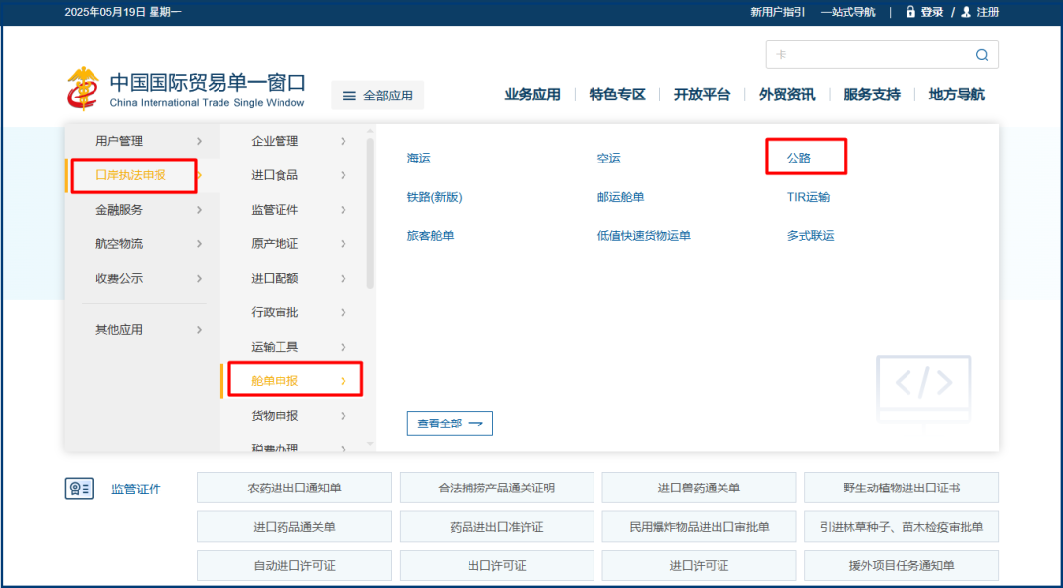The height and width of the screenshot is (588, 1063).
Task: Open 一站式导航 link
Action: point(848,12)
